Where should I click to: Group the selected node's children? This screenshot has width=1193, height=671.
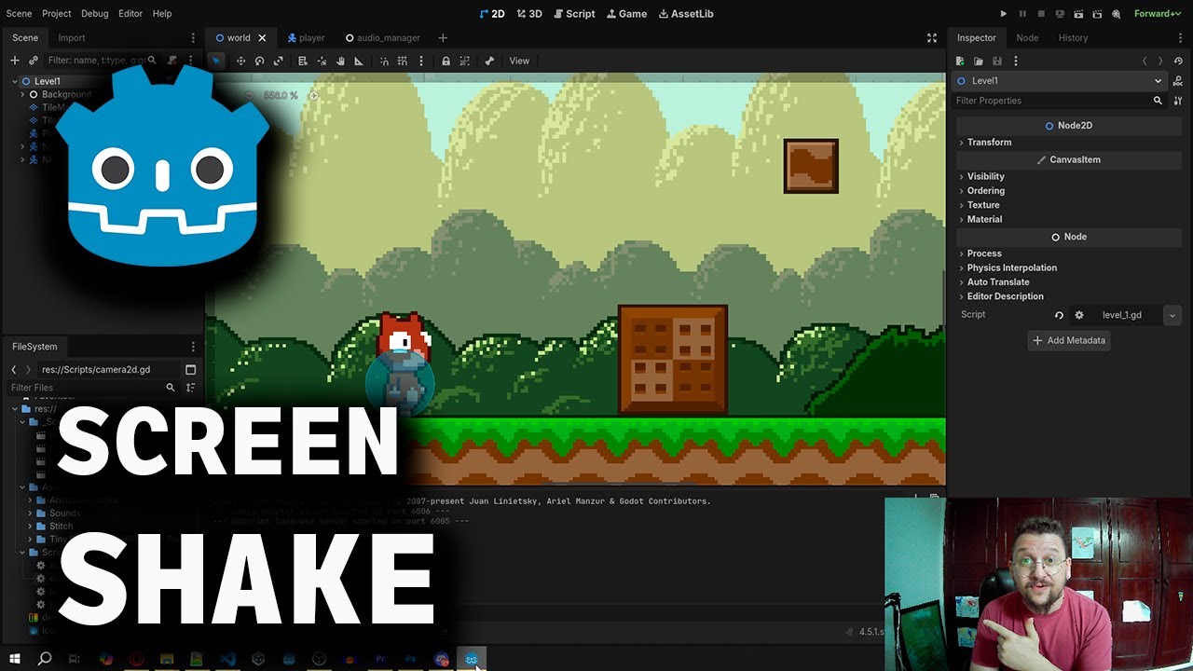pos(465,61)
